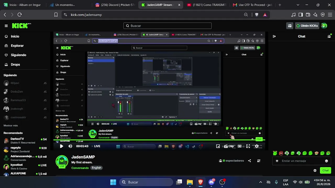Open File Explorer from the taskbar
This screenshot has width=335, height=188.
click(x=190, y=182)
